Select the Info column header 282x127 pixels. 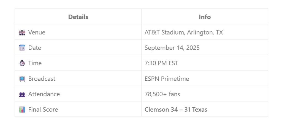coord(205,17)
